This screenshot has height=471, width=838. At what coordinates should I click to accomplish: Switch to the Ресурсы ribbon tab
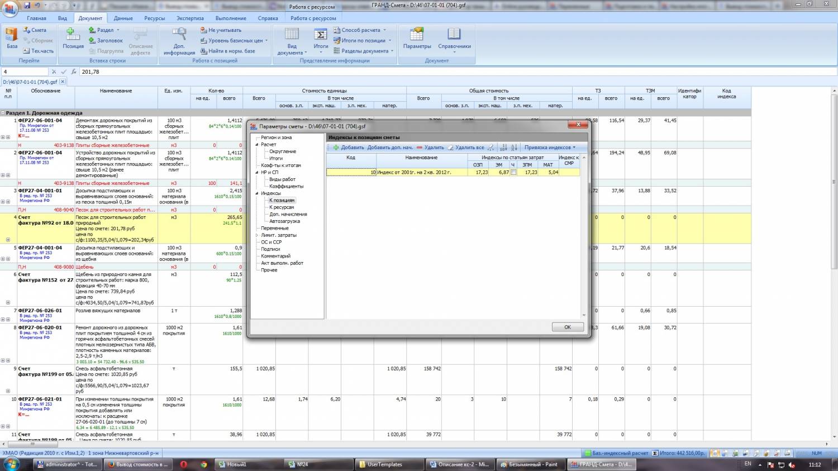pos(154,18)
